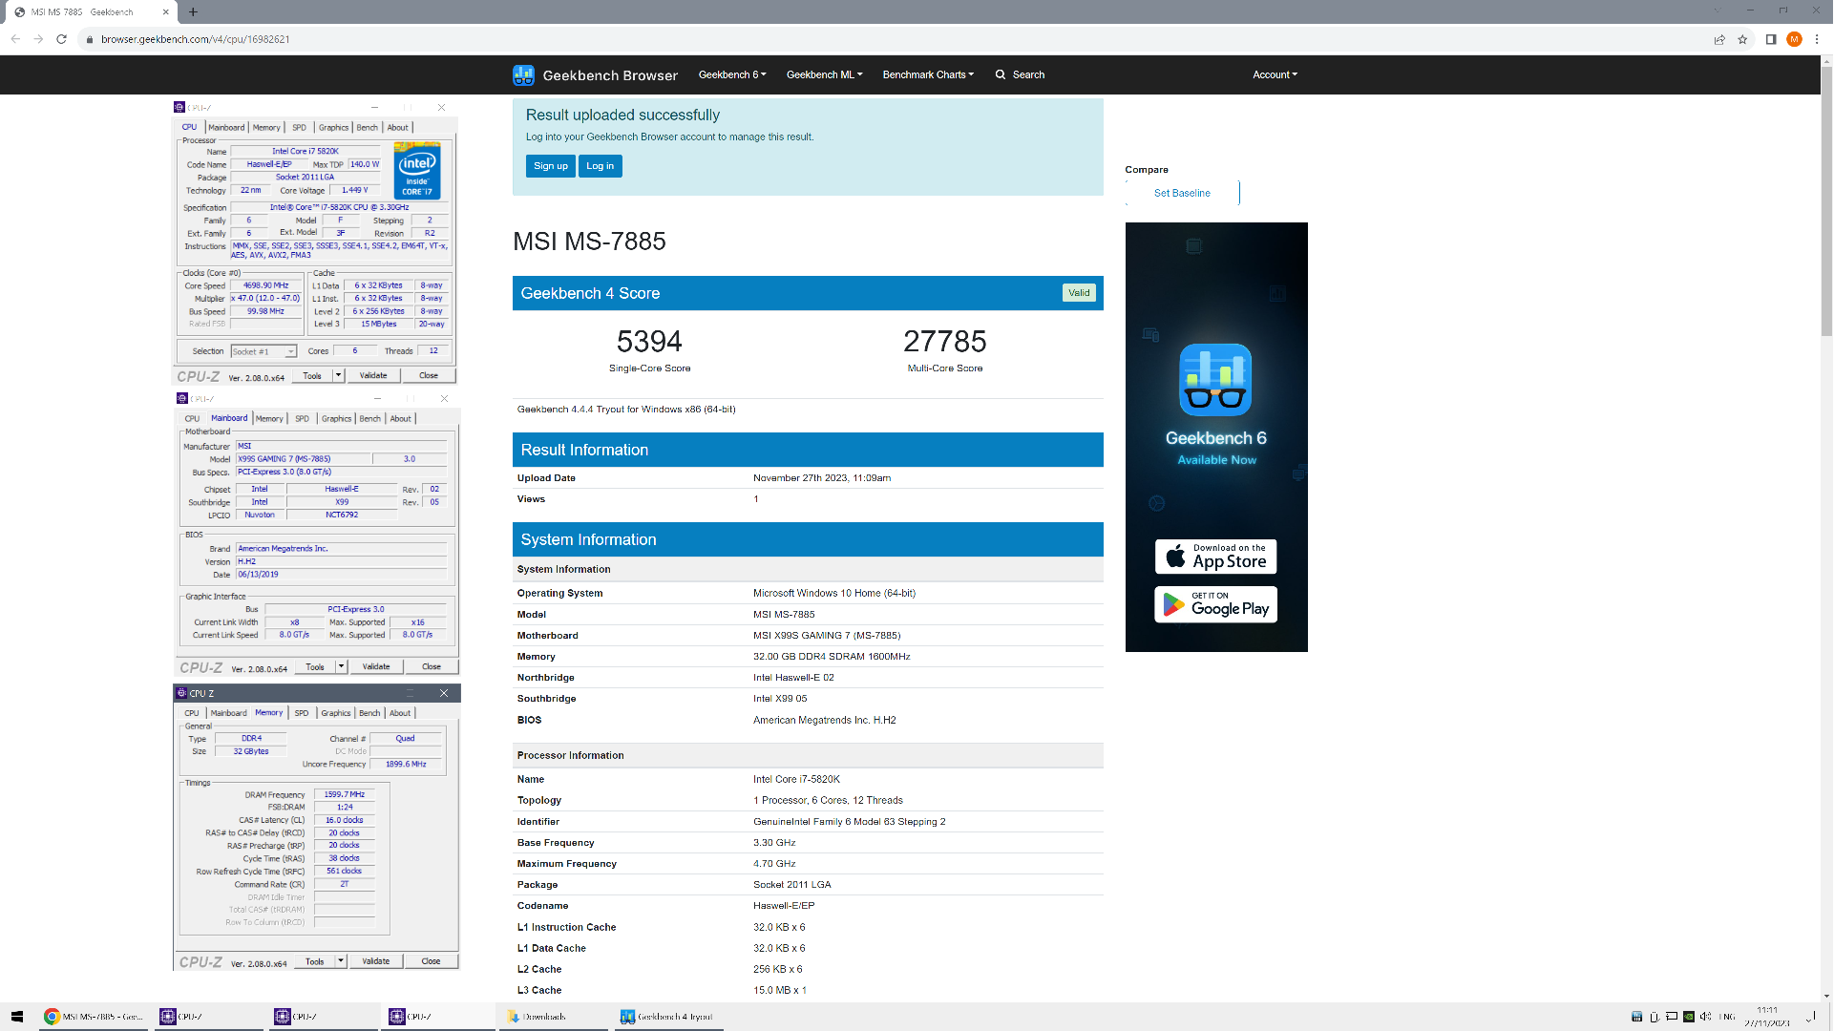Select CPU tab in the middle CPU-Z window
1834x1031 pixels.
click(x=192, y=419)
